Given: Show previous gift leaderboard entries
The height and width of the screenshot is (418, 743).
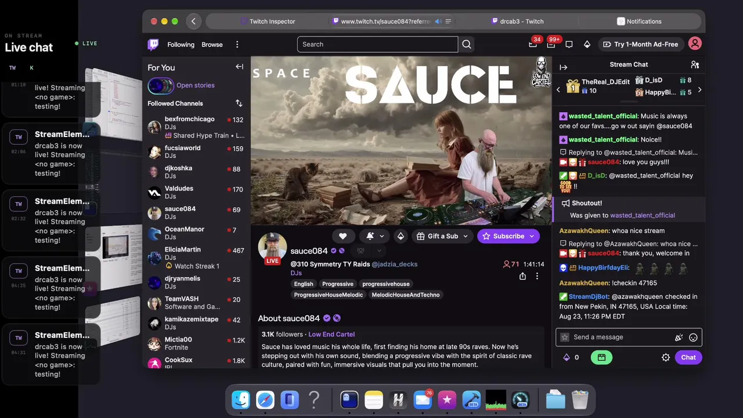Looking at the screenshot, I should point(558,90).
